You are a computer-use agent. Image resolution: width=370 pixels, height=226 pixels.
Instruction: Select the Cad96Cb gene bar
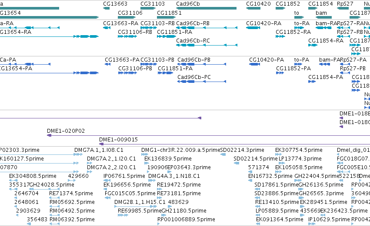pyautogui.click(x=206, y=8)
